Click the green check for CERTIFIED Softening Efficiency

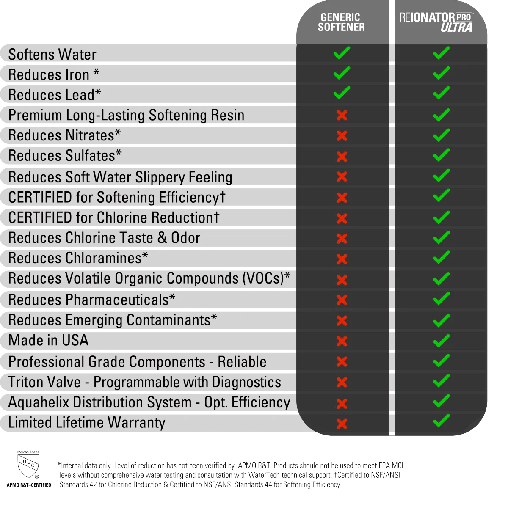pos(442,195)
